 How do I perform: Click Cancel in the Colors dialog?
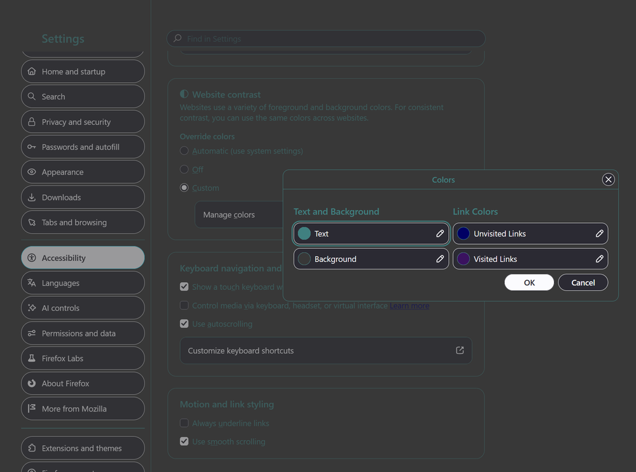[583, 282]
